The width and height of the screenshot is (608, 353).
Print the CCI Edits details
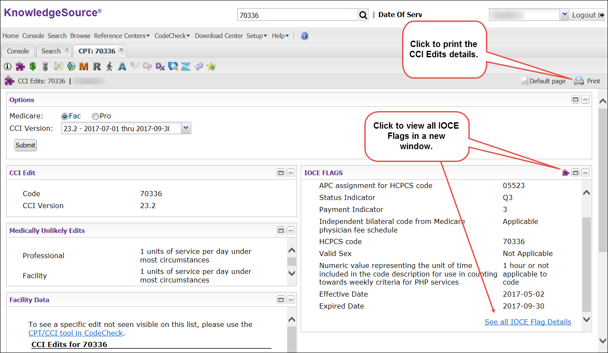pos(587,81)
